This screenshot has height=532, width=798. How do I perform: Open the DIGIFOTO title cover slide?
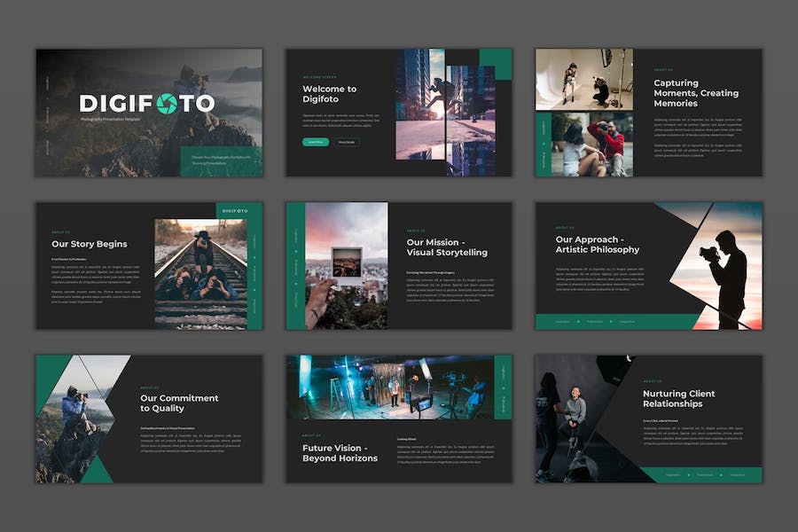(149, 113)
